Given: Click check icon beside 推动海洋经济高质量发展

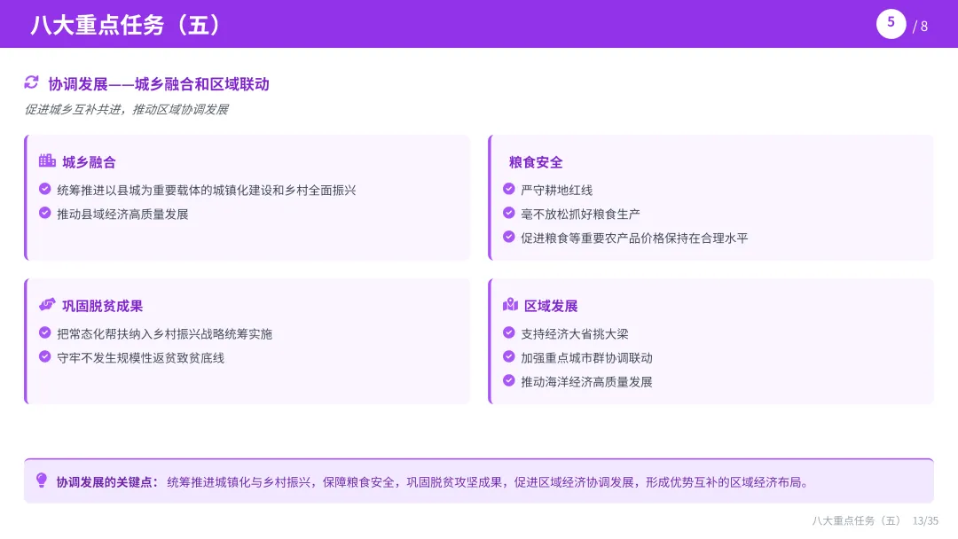Looking at the screenshot, I should coord(508,380).
